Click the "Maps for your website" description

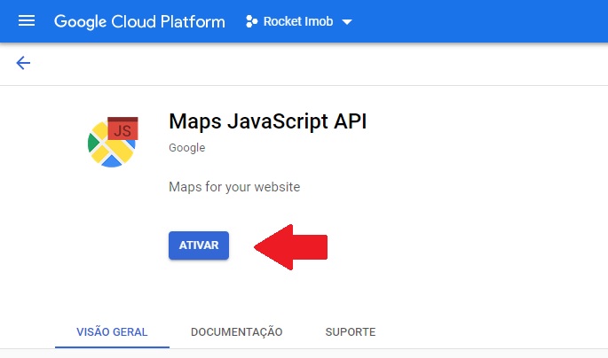pos(234,187)
